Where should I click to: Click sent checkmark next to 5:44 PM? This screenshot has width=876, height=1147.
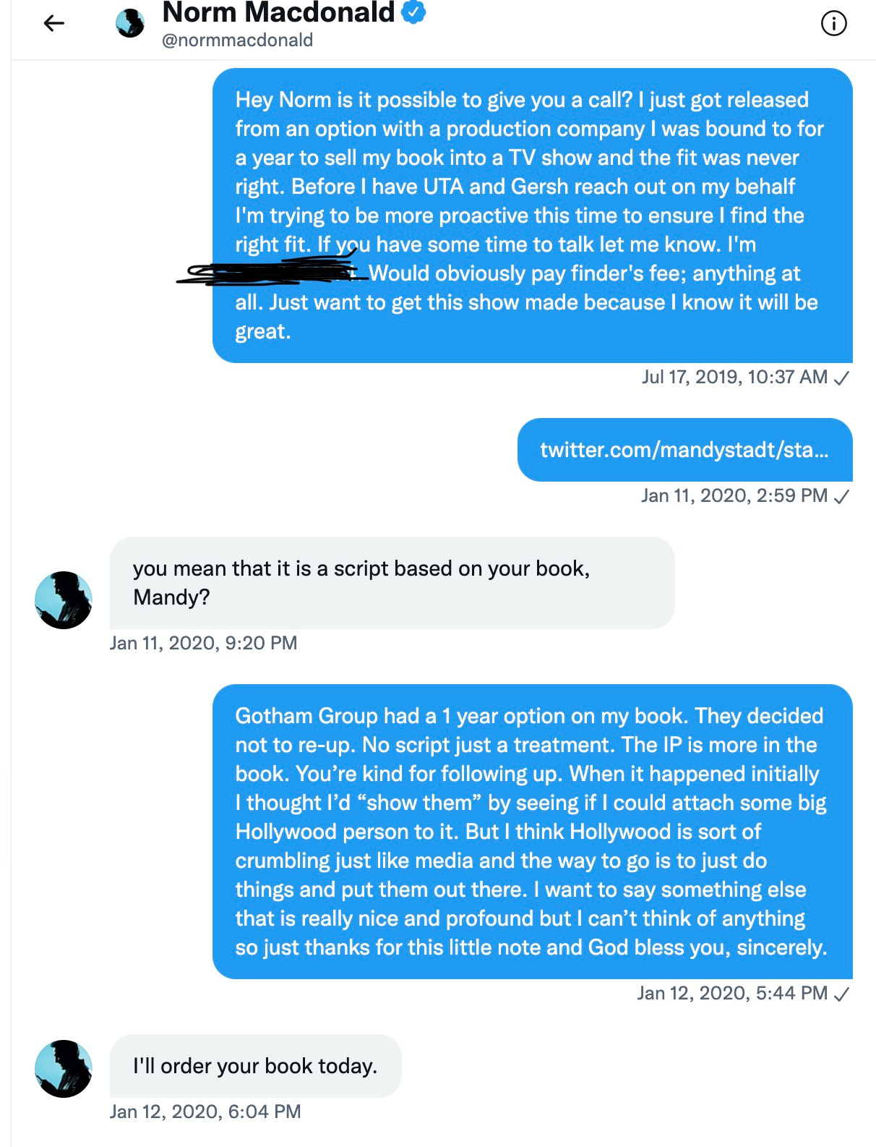[x=841, y=994]
